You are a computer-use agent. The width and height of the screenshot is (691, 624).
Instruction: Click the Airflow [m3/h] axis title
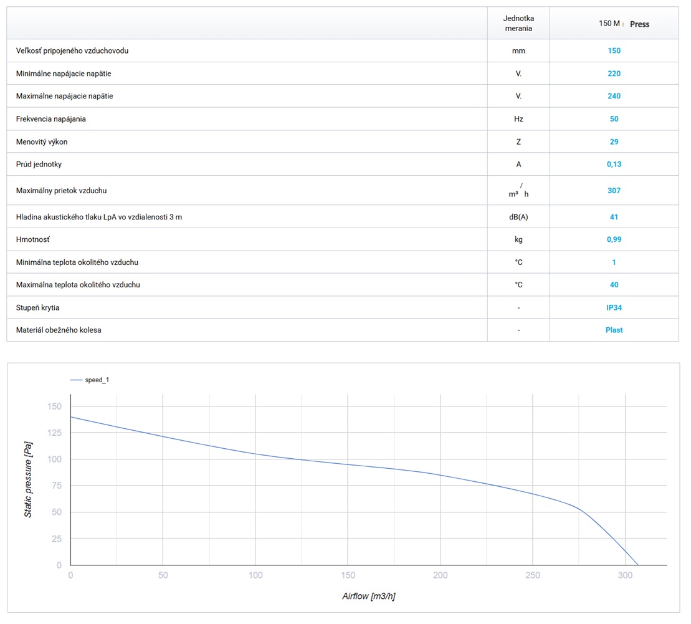click(368, 596)
